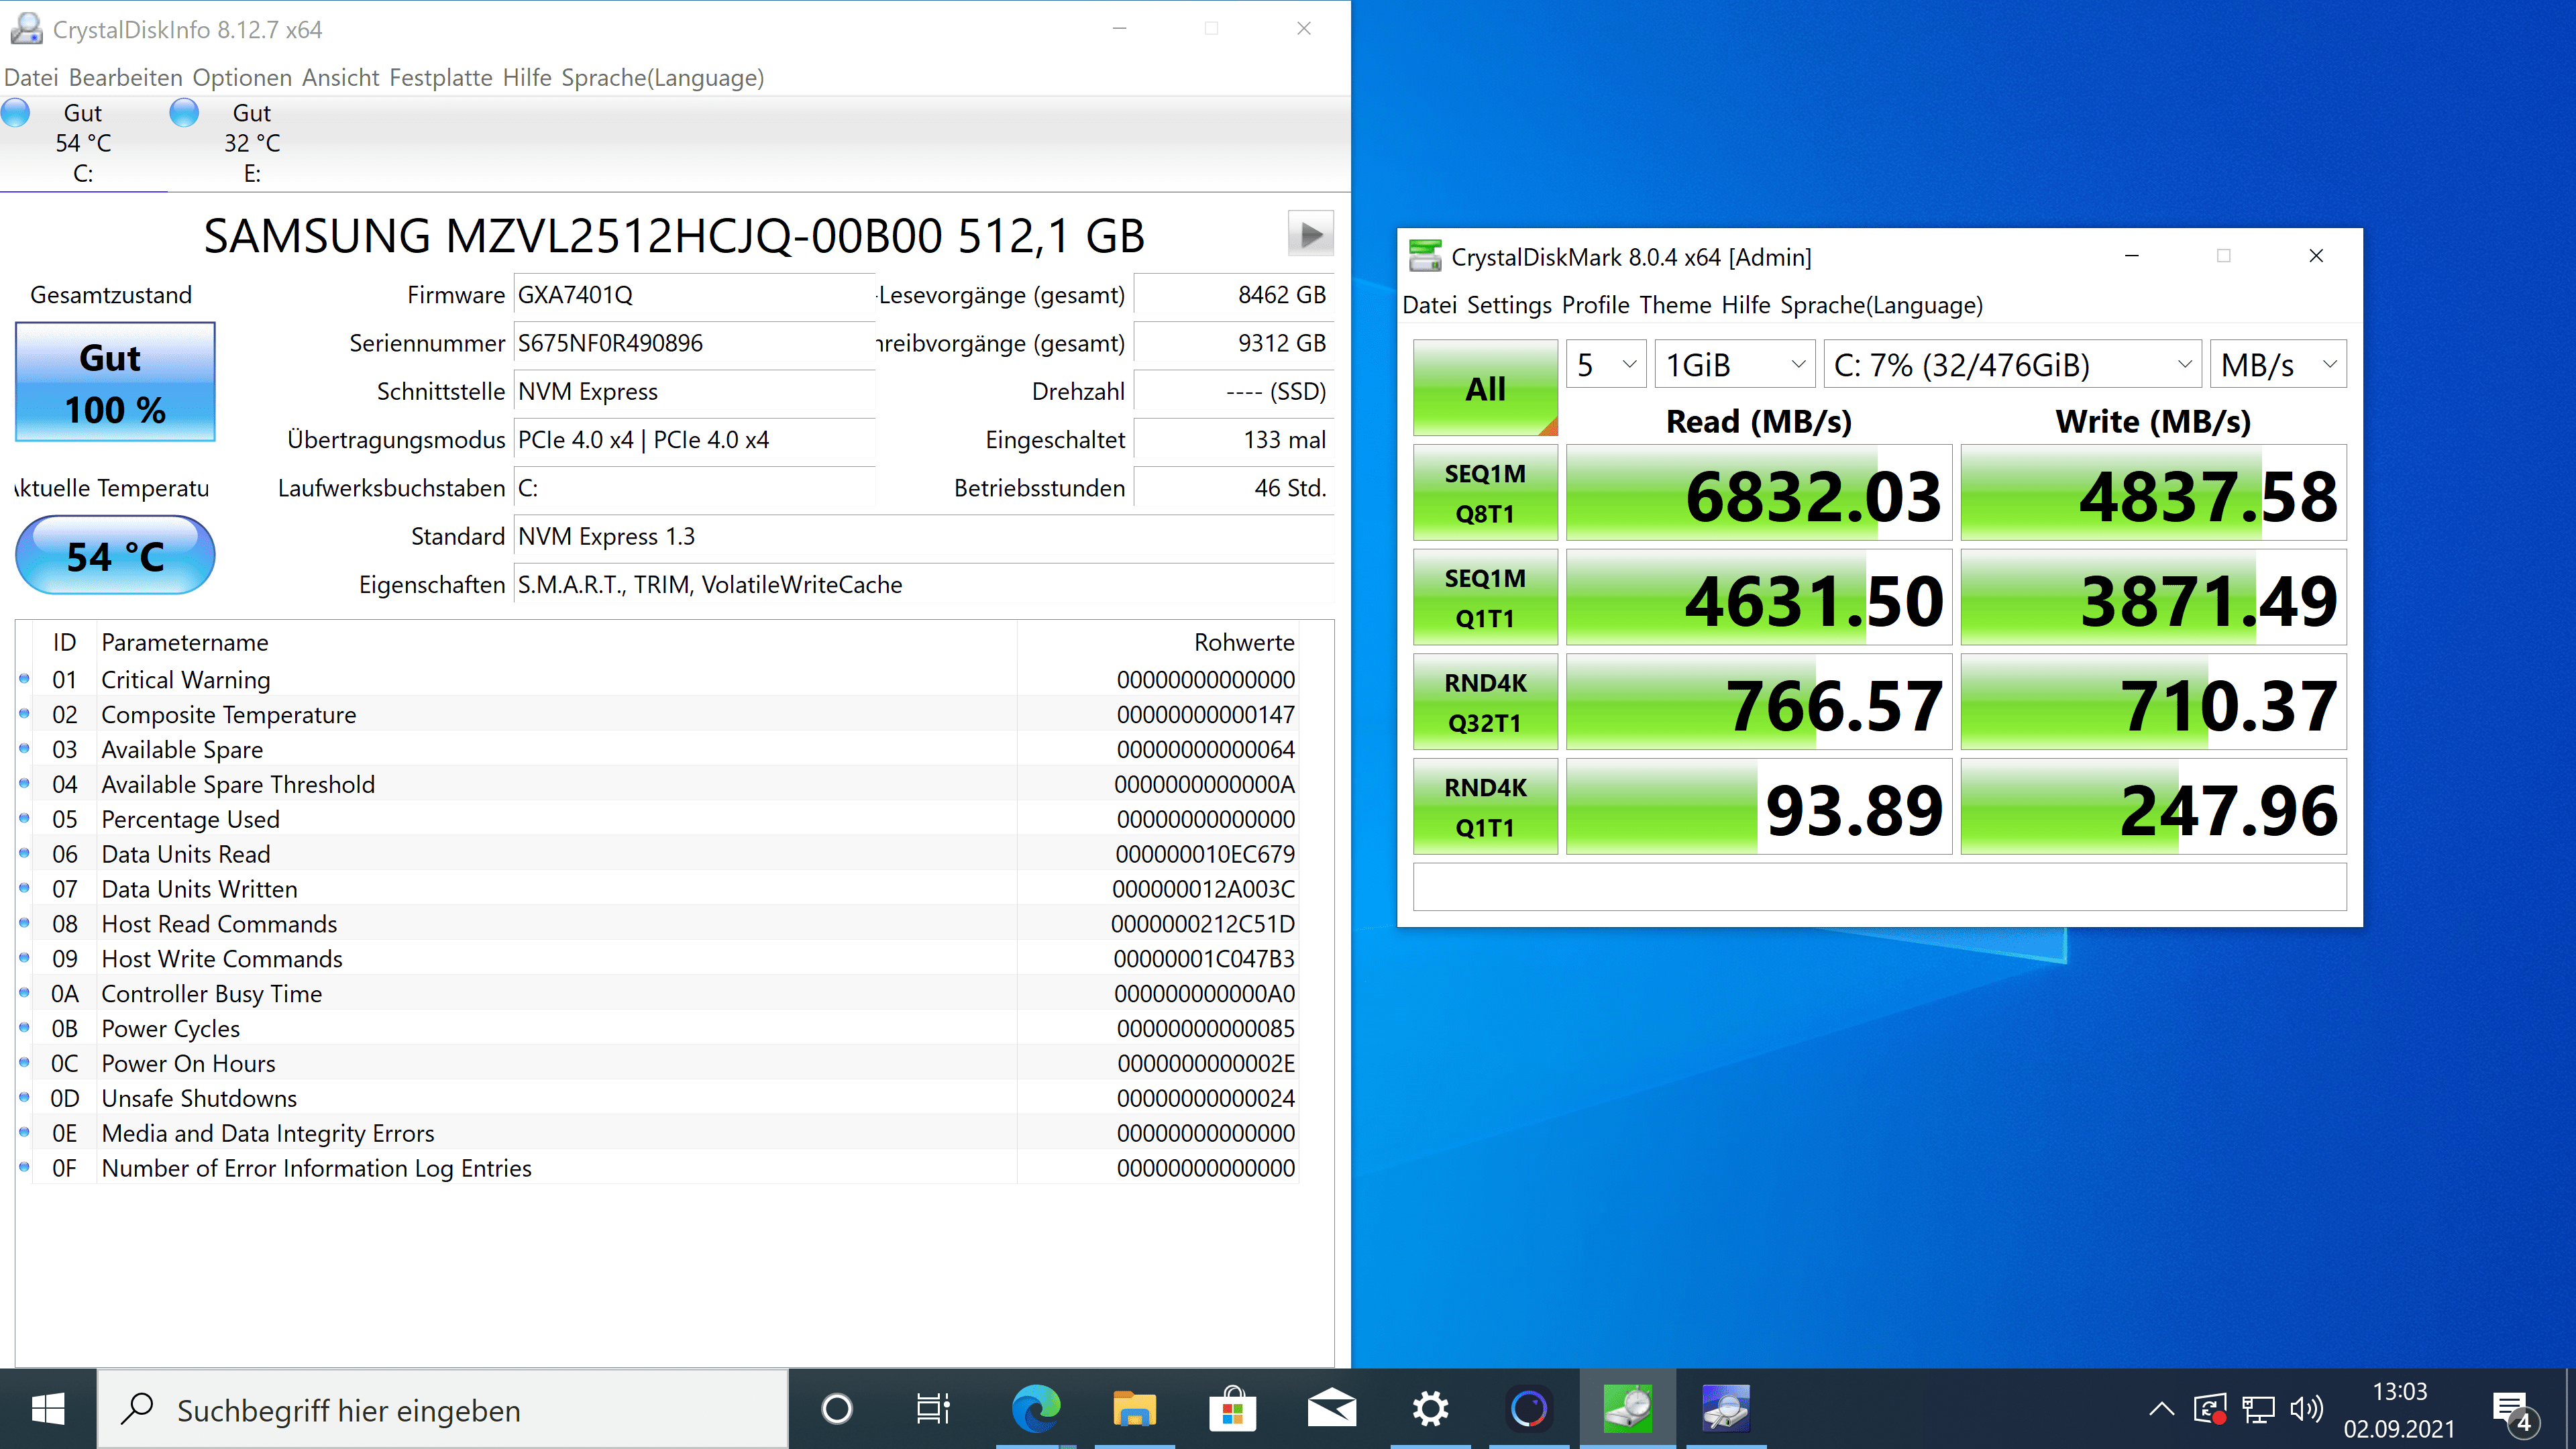The width and height of the screenshot is (2576, 1449).
Task: Click the volume speaker icon in tray
Action: point(2306,1409)
